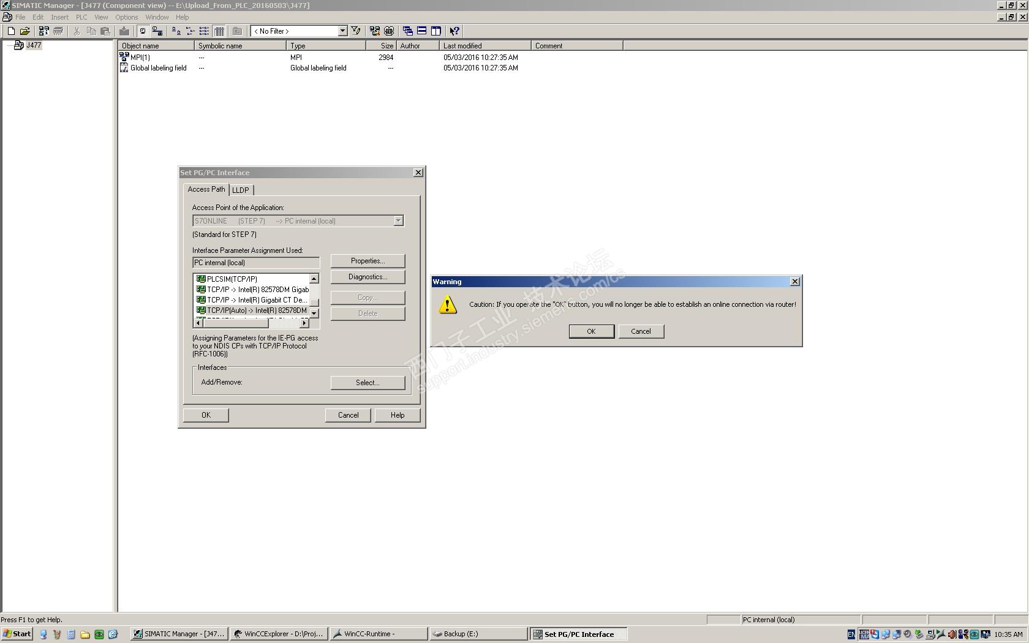Viewport: 1029px width, 643px height.
Task: Open the View menu
Action: [101, 17]
